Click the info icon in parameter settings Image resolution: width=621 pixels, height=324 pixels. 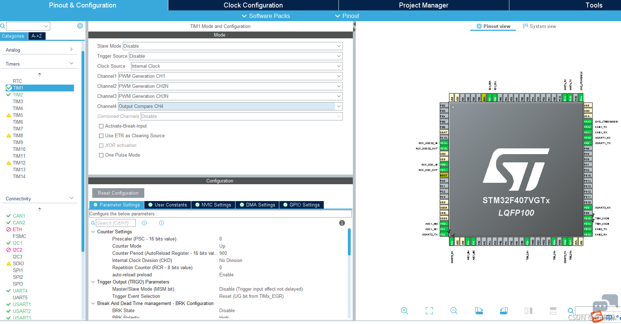pos(342,223)
